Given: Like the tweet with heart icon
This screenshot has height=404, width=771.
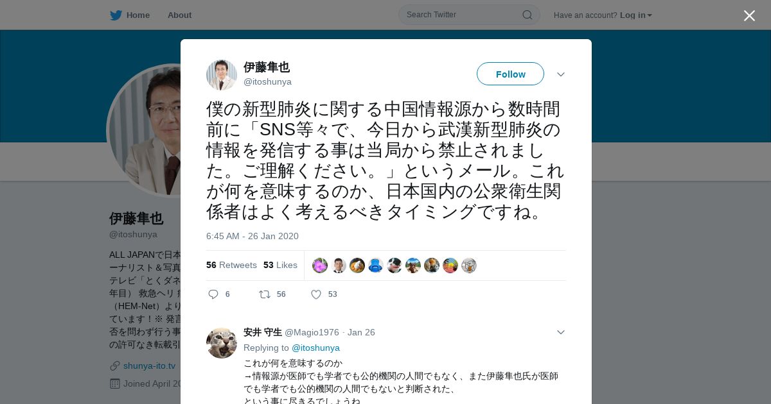Looking at the screenshot, I should [x=316, y=294].
